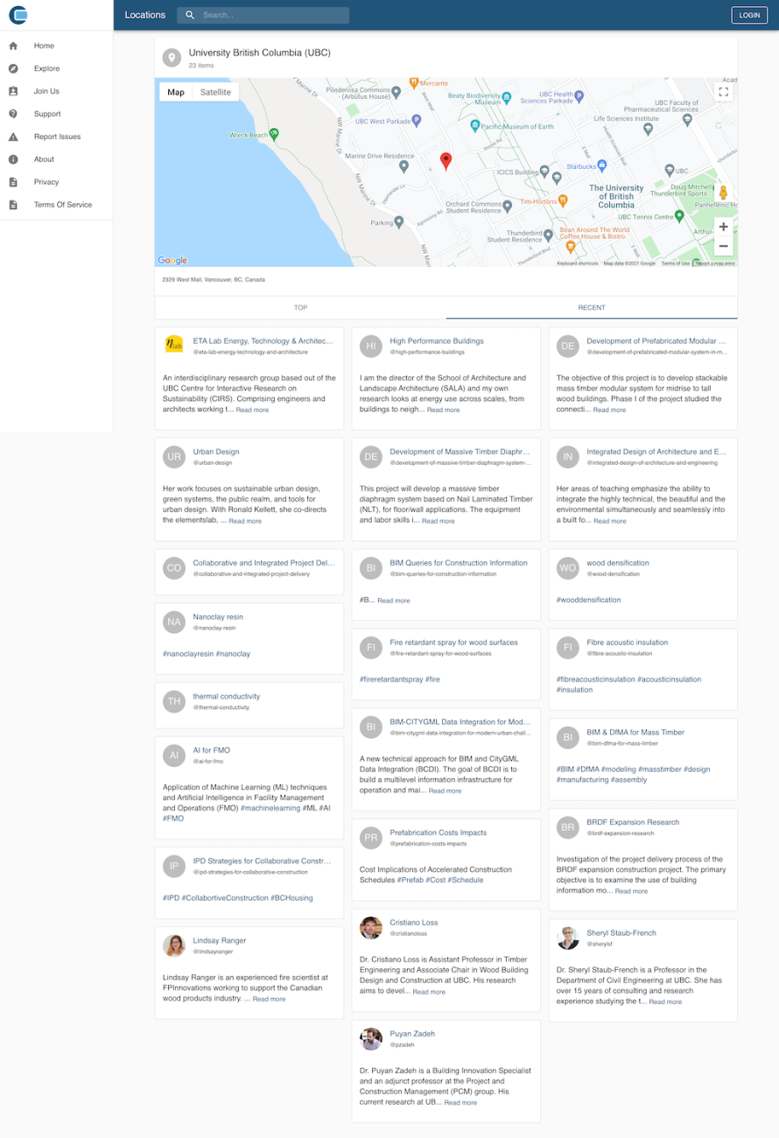779x1138 pixels.
Task: Click the Support question mark icon
Action: [13, 114]
